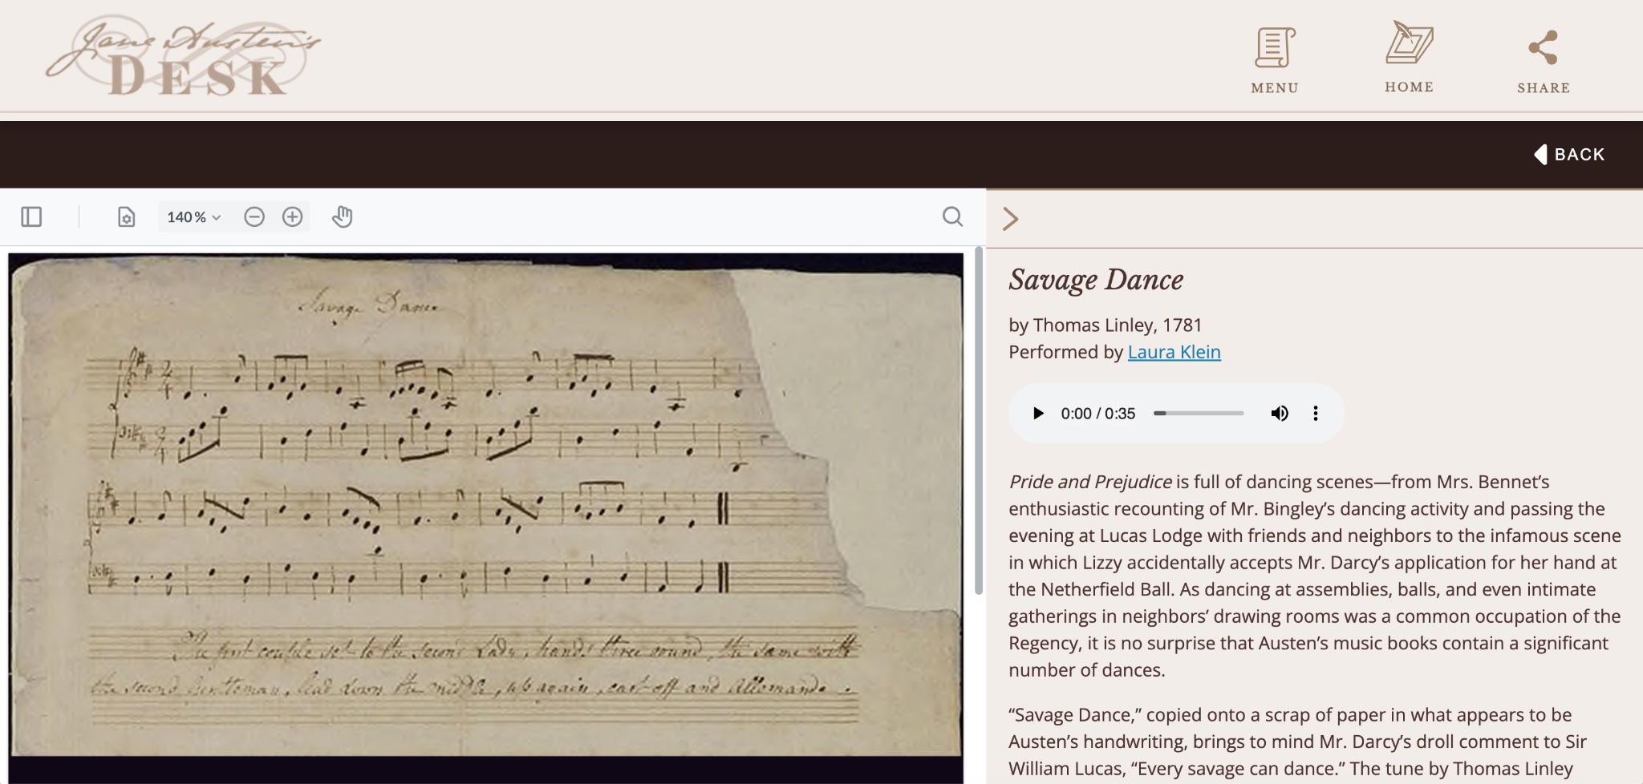Image resolution: width=1643 pixels, height=784 pixels.
Task: Collapse the description panel with chevron
Action: (1011, 219)
